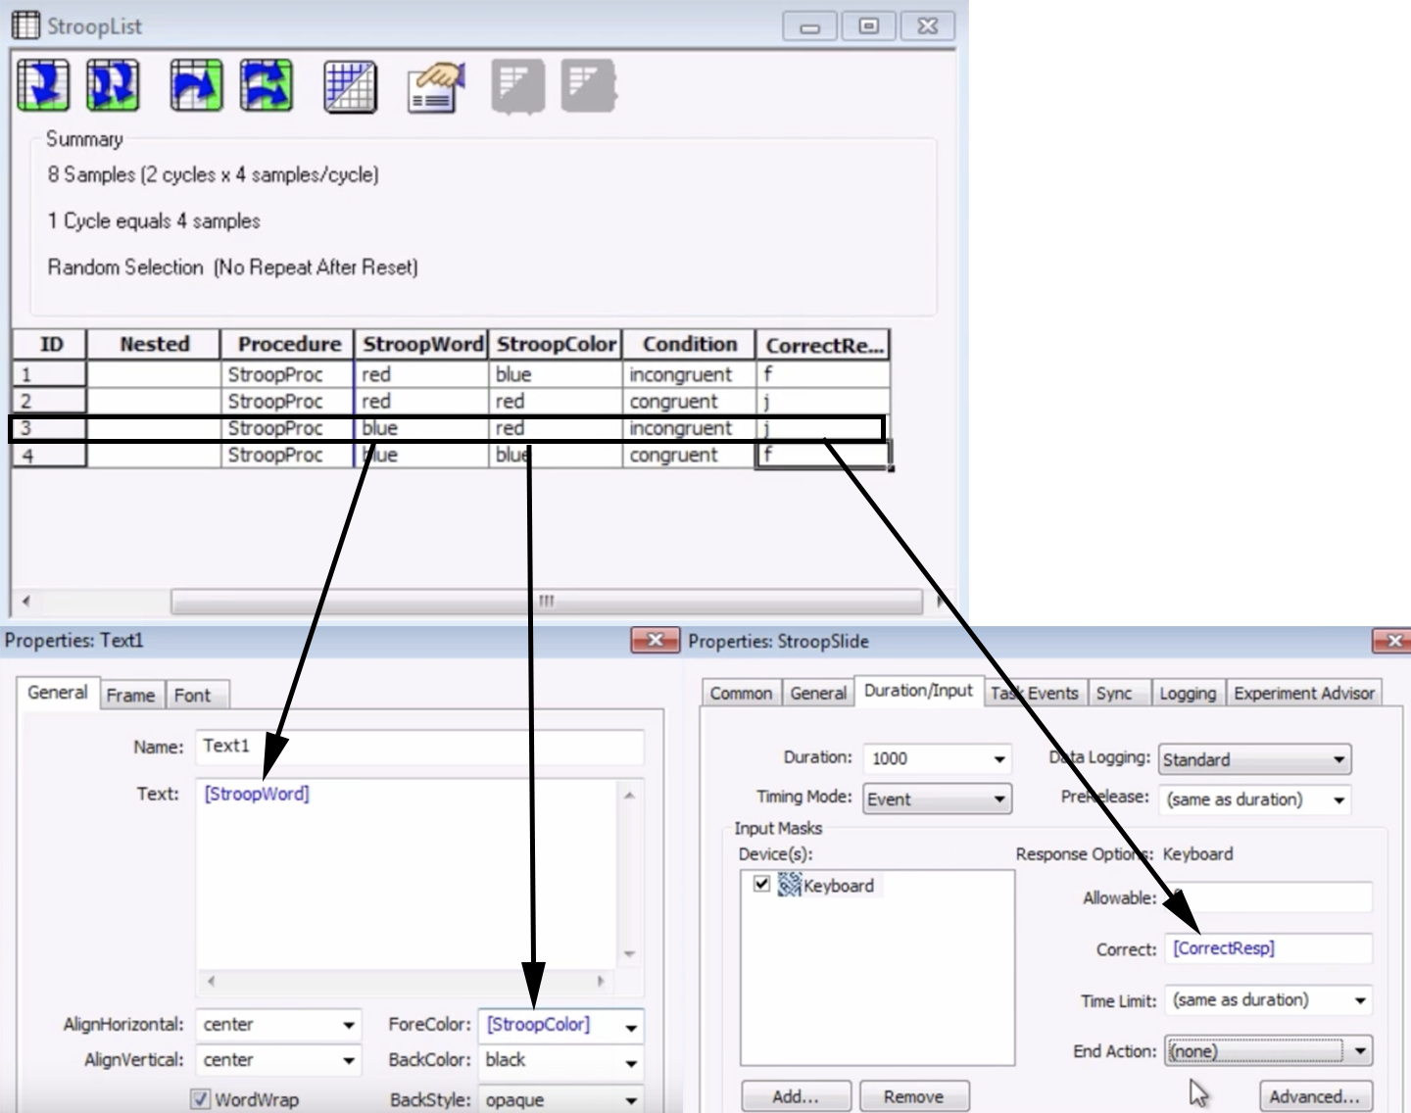Open the Properties hand icon in toolbar
The height and width of the screenshot is (1113, 1411).
[x=436, y=86]
